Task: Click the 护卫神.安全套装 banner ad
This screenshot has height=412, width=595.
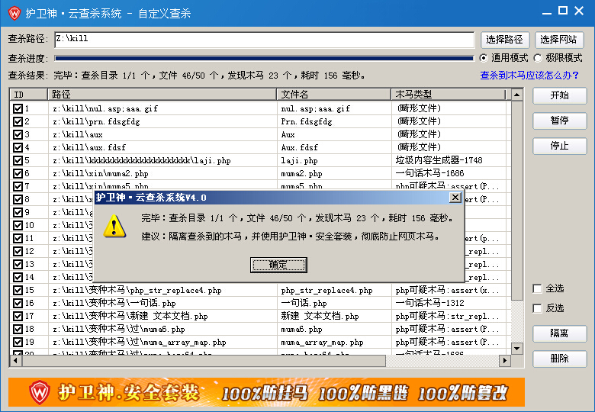Action: click(266, 392)
